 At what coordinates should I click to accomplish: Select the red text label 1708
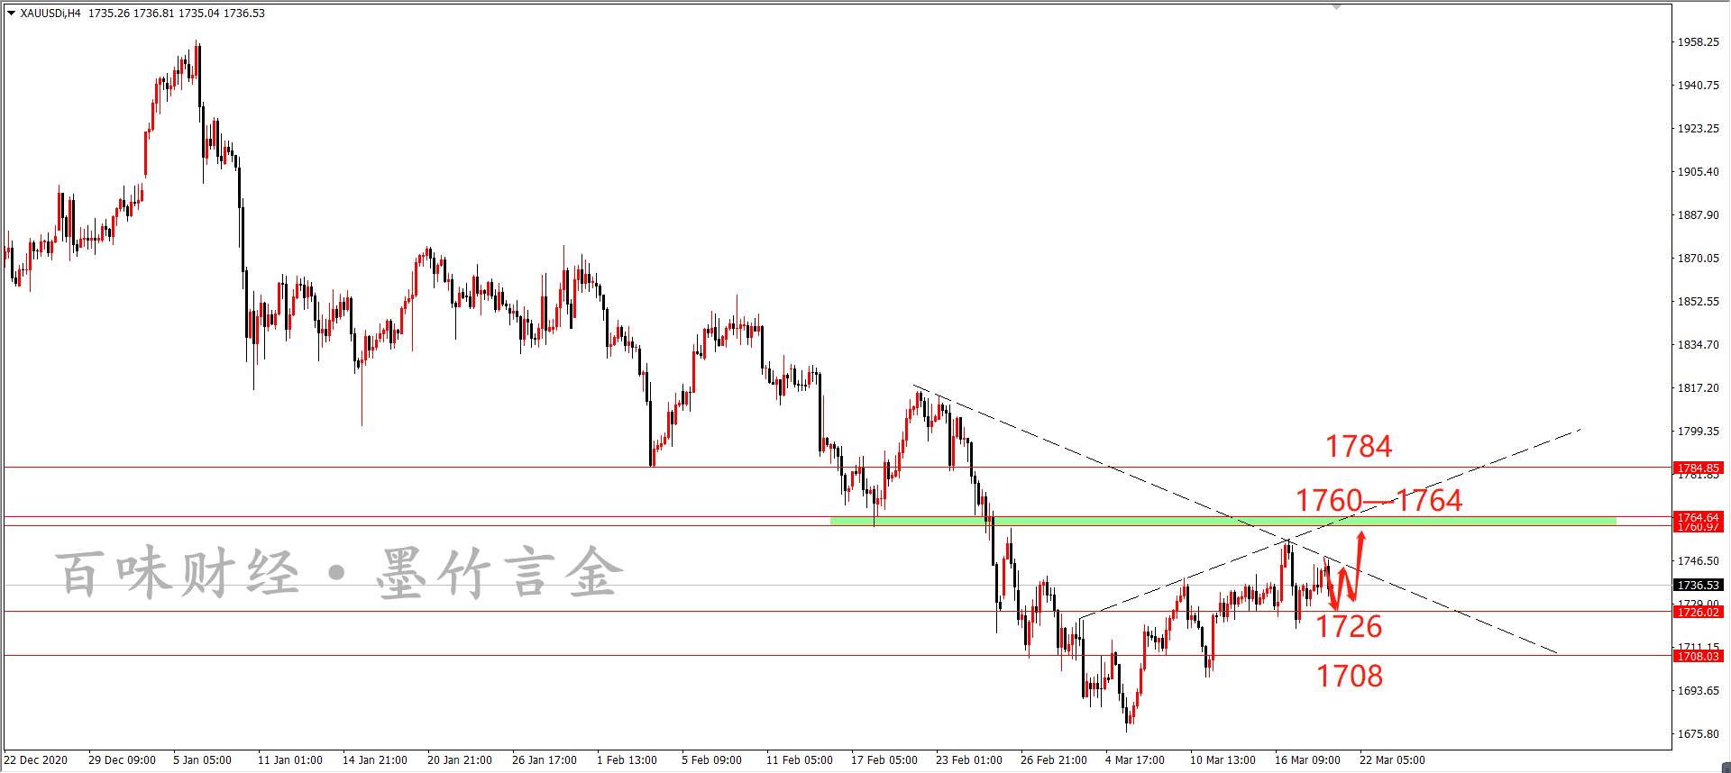(1349, 676)
